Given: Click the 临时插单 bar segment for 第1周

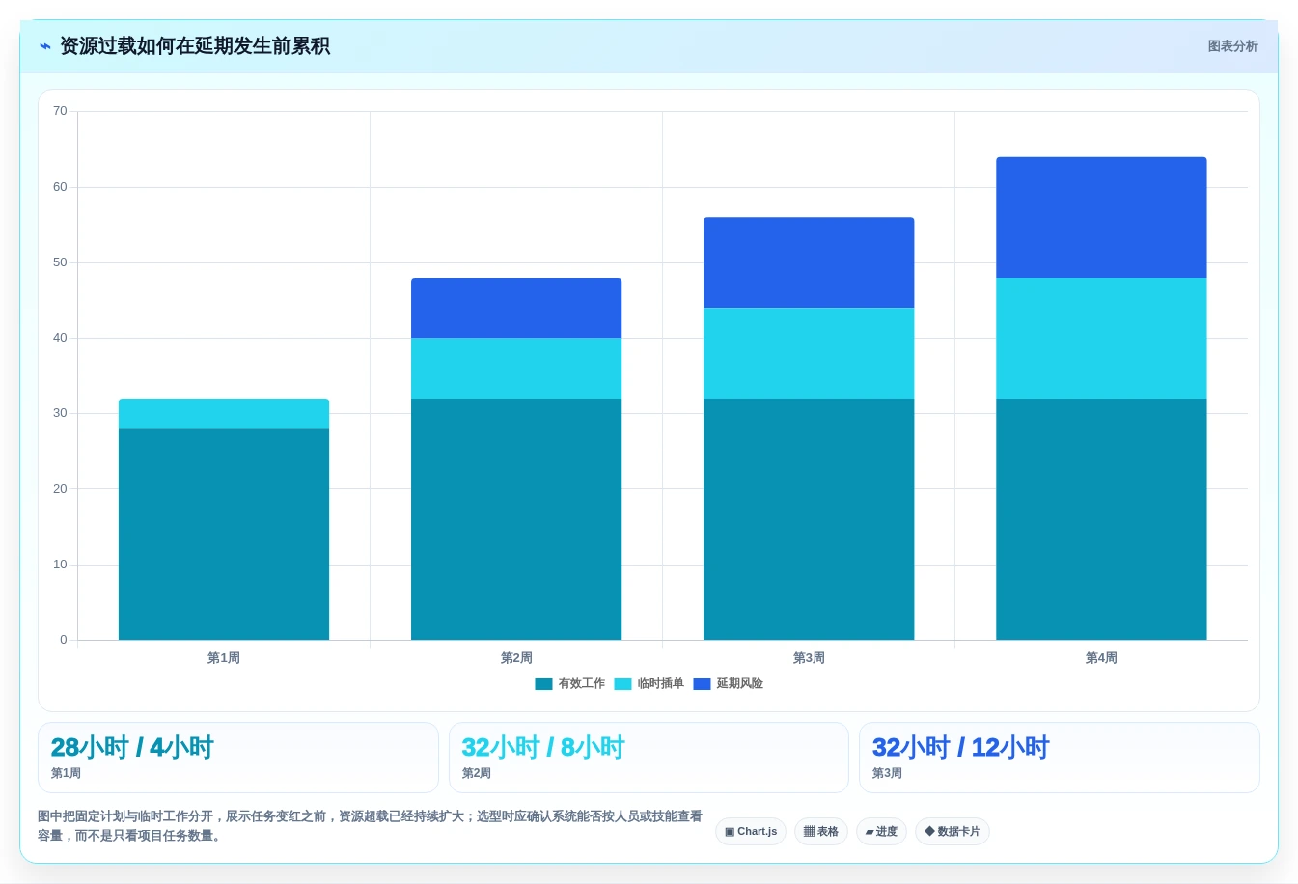Looking at the screenshot, I should pos(224,414).
